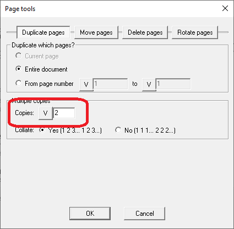Click the starting page number field
The image size is (234, 229).
(x=110, y=84)
